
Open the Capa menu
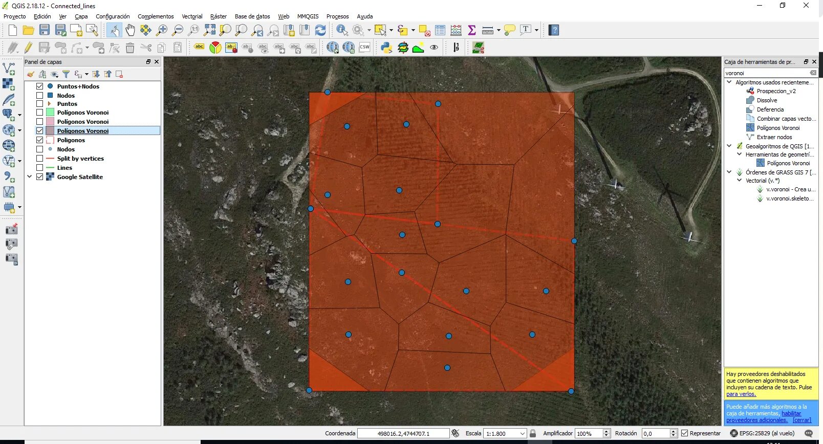[x=81, y=16]
